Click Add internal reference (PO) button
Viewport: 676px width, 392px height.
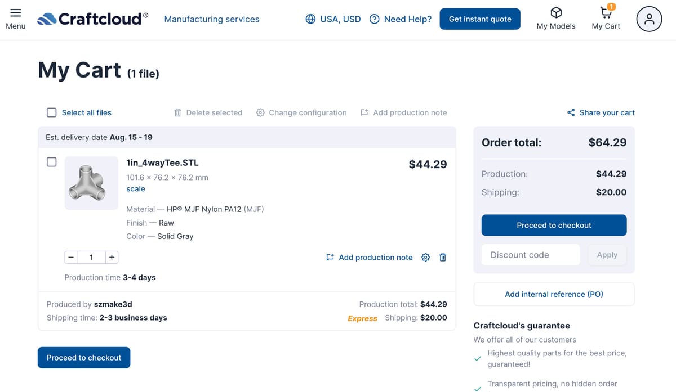554,294
